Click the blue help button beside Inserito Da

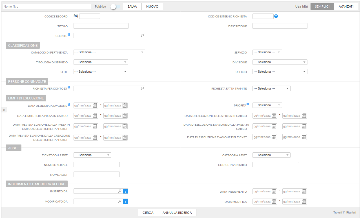(x=126, y=191)
